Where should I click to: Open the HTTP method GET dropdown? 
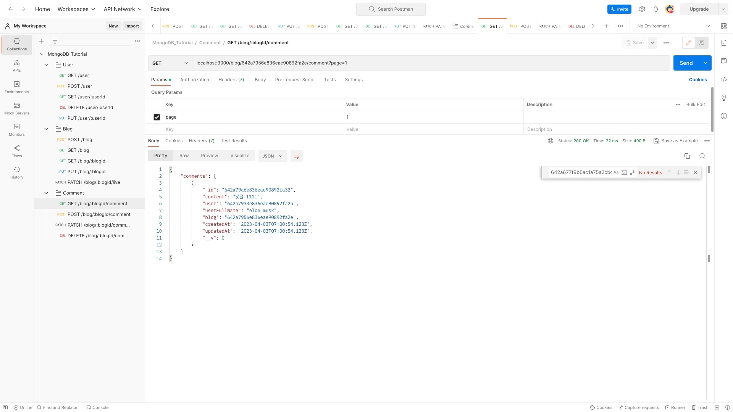170,63
